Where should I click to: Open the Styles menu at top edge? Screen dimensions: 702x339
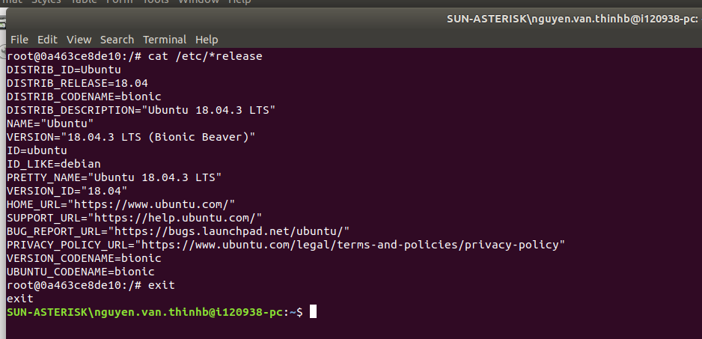(46, 2)
